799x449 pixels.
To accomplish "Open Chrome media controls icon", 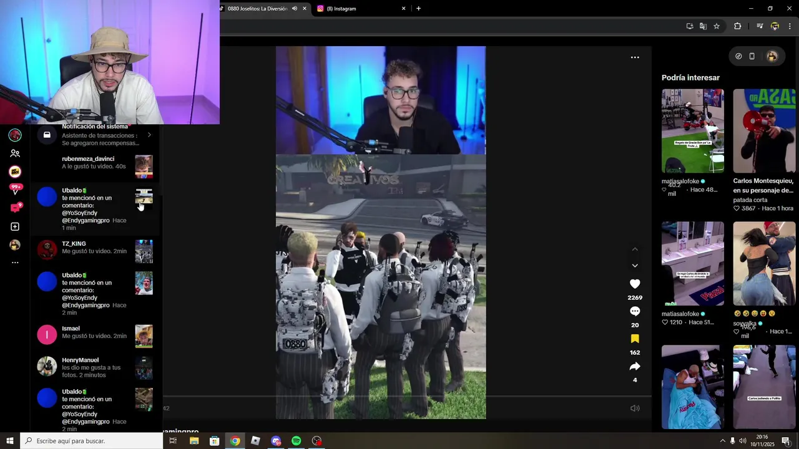I will [x=760, y=26].
